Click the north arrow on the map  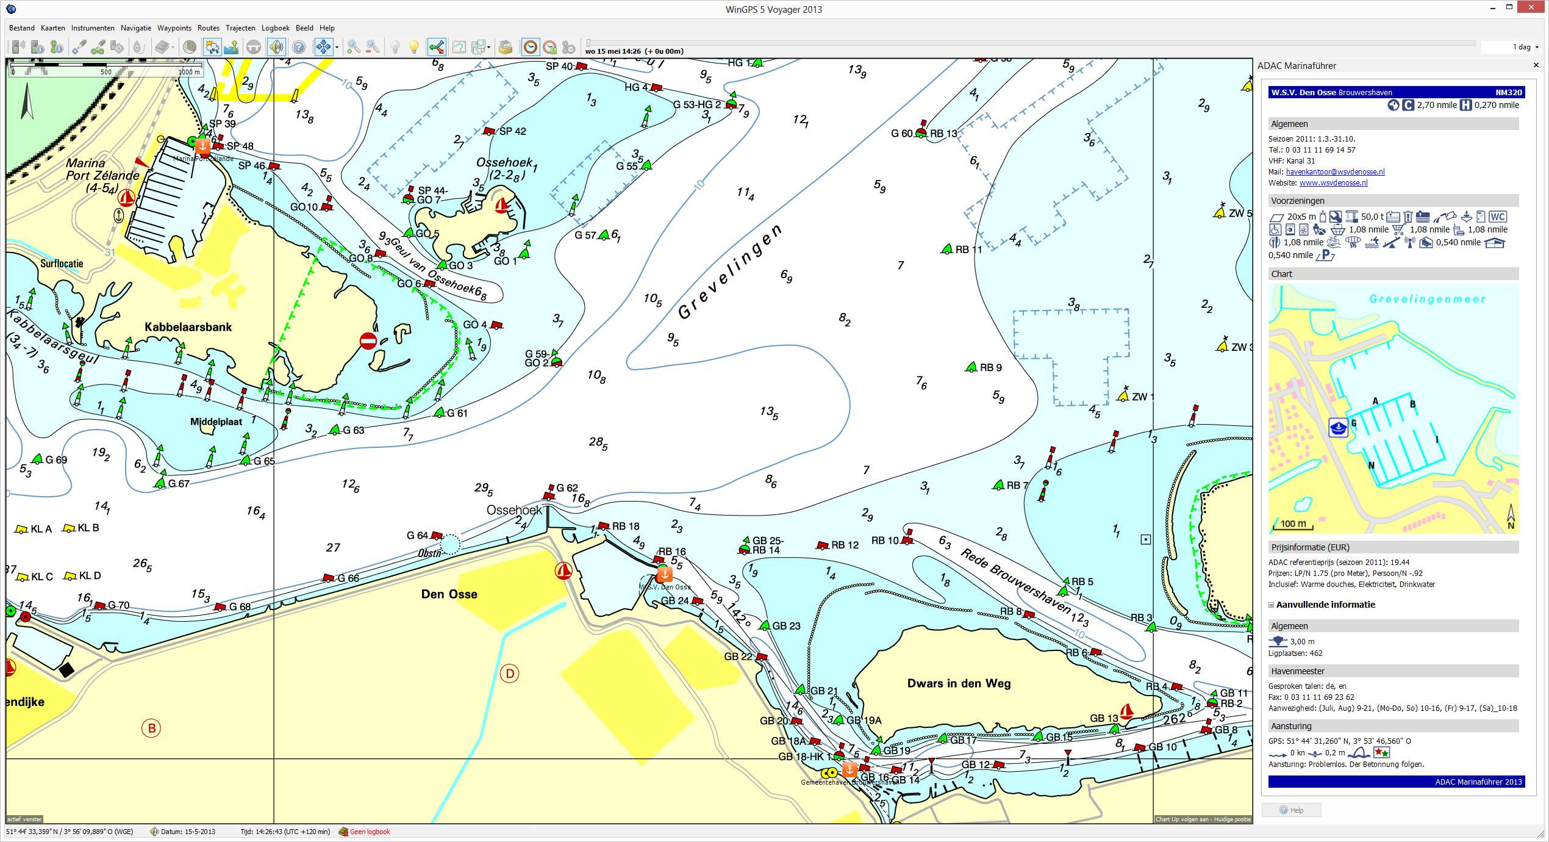pyautogui.click(x=26, y=101)
